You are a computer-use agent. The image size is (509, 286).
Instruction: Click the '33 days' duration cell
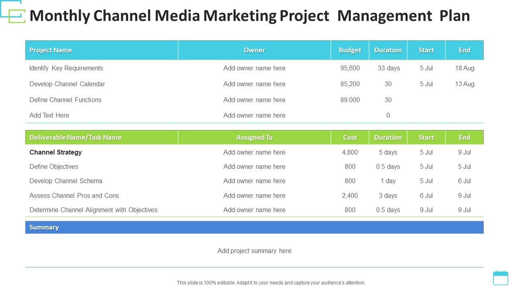[389, 68]
